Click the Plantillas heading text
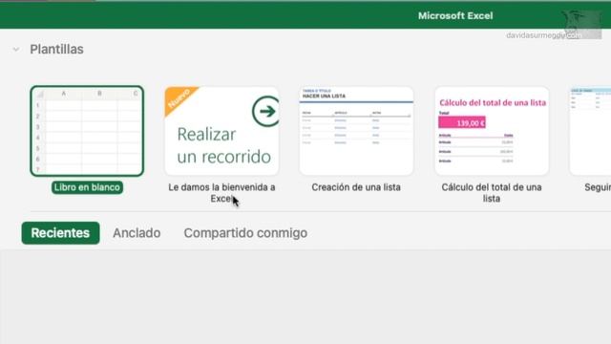Viewport: 611px width, 344px height. pyautogui.click(x=56, y=50)
